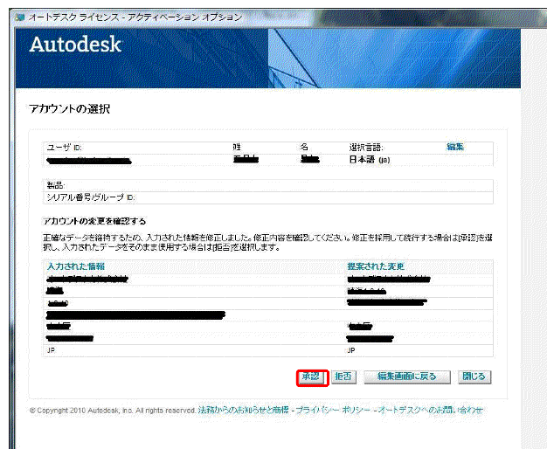This screenshot has width=547, height=449.
Task: Click JP in the proposed changes column
Action: tap(351, 350)
